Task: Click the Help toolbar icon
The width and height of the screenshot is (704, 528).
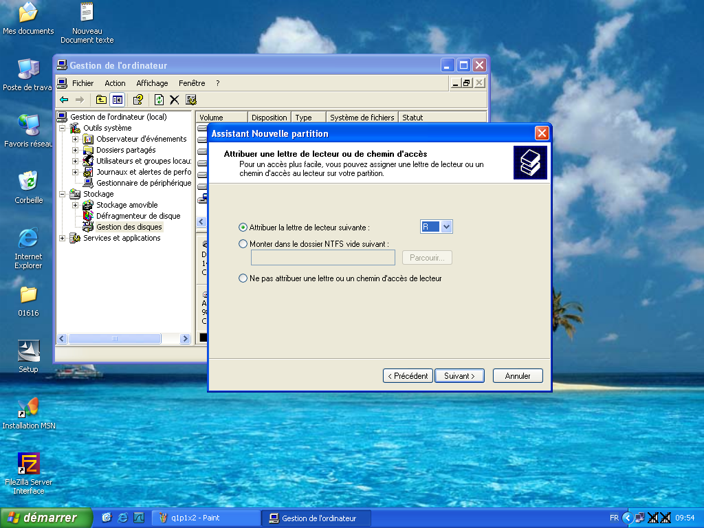Action: click(137, 100)
